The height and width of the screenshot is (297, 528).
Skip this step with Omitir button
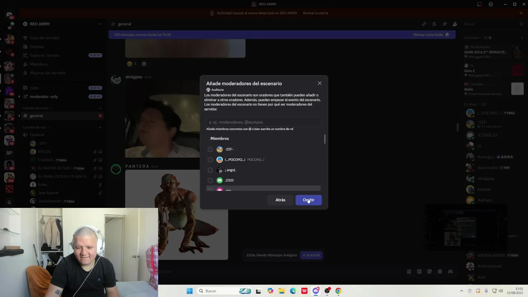tap(309, 200)
